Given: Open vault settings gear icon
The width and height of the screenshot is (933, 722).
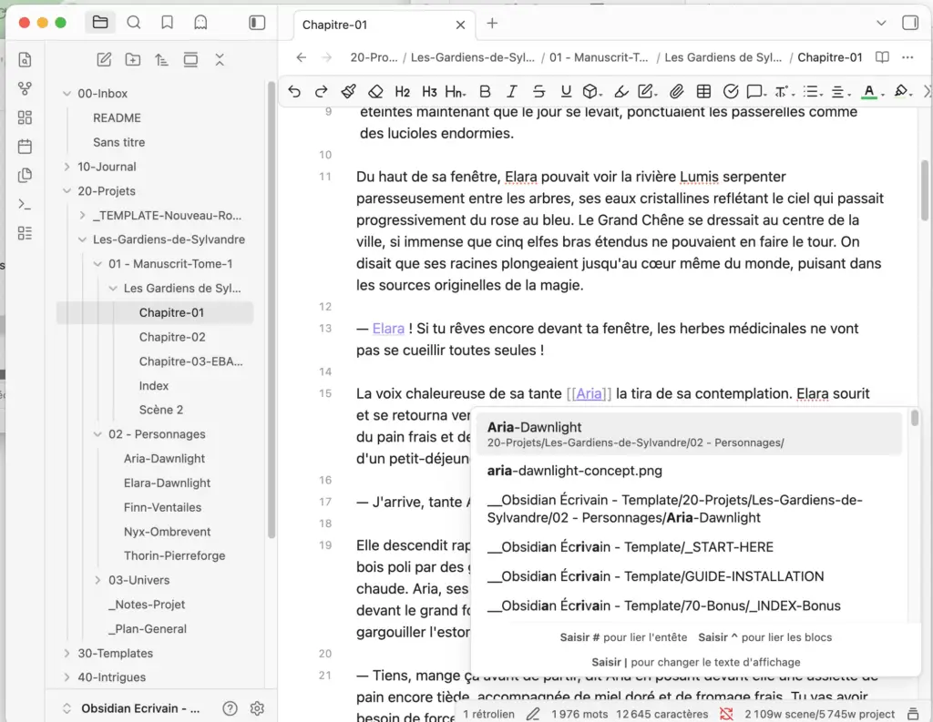Looking at the screenshot, I should pos(257,708).
